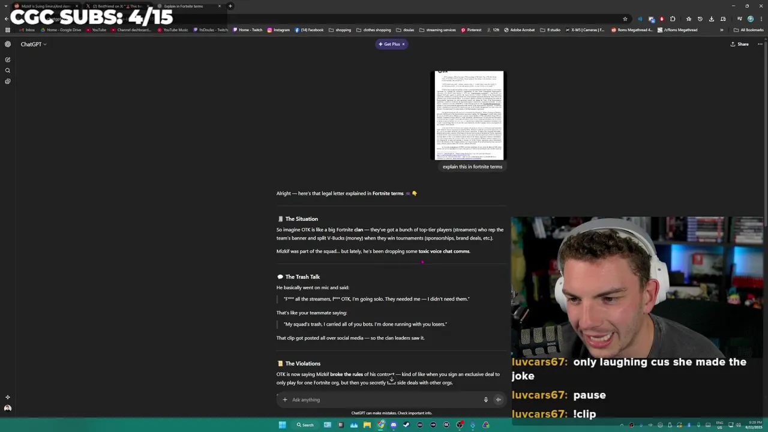Expand the doulas bookmarks folder
This screenshot has width=768, height=432.
tap(405, 30)
